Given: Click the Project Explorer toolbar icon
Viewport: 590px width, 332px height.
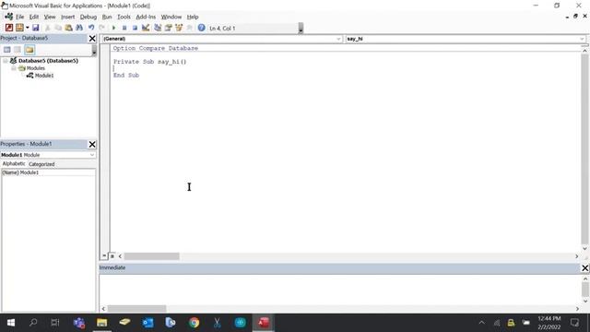Looking at the screenshot, I should [158, 28].
